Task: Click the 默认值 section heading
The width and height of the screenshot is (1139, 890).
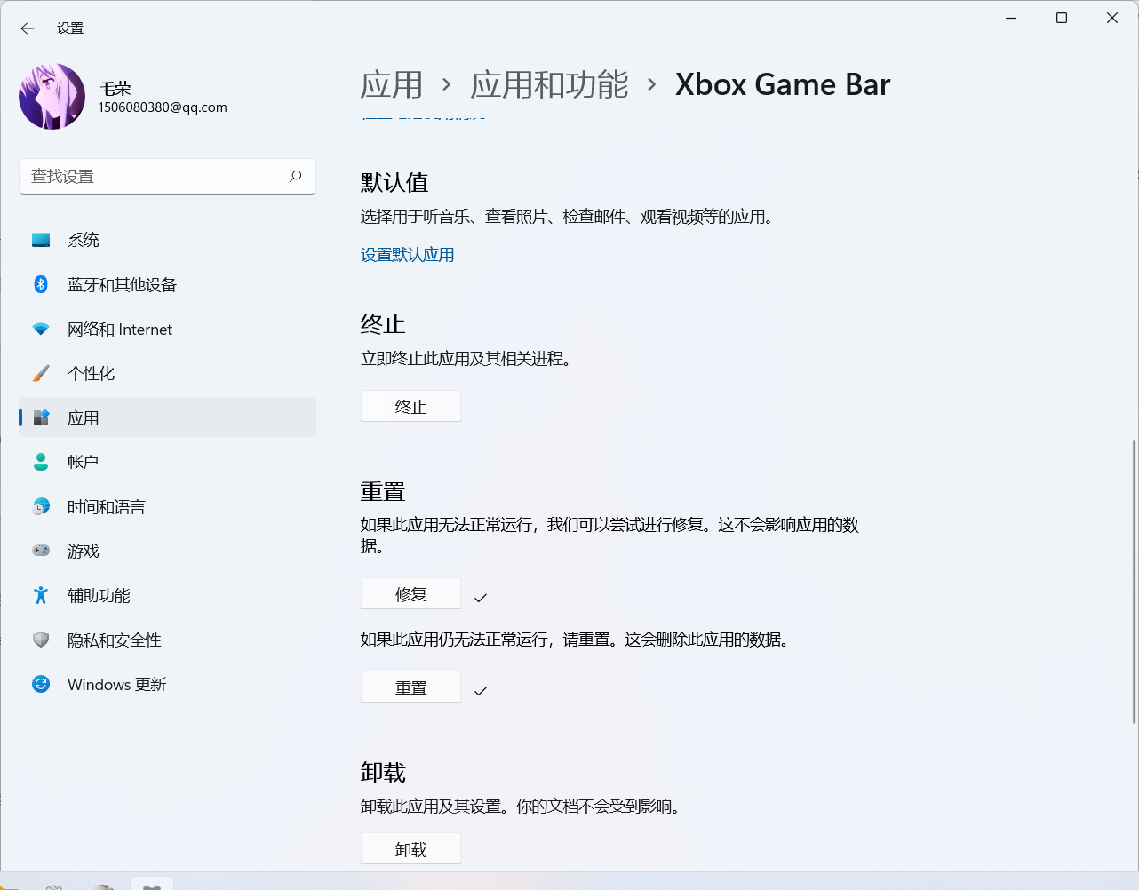Action: [x=394, y=182]
